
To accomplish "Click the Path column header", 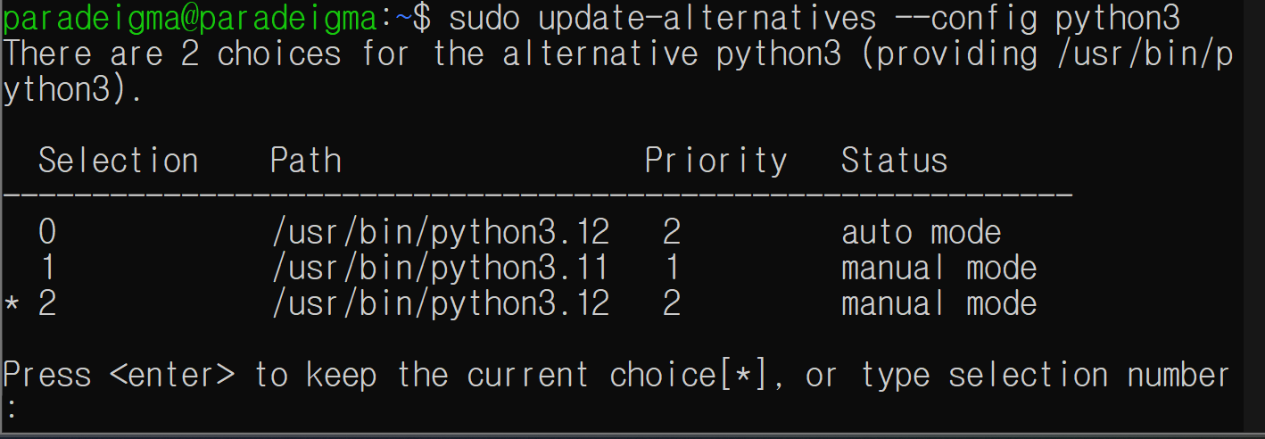I will 305,161.
